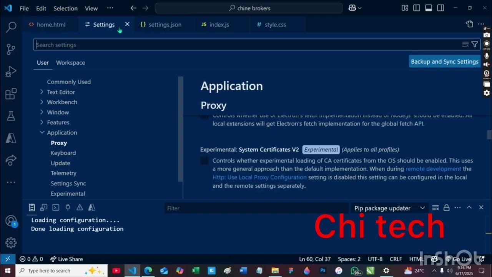This screenshot has height=277, width=492.
Task: Clear the output panel with the clear icon
Action: (x=435, y=208)
